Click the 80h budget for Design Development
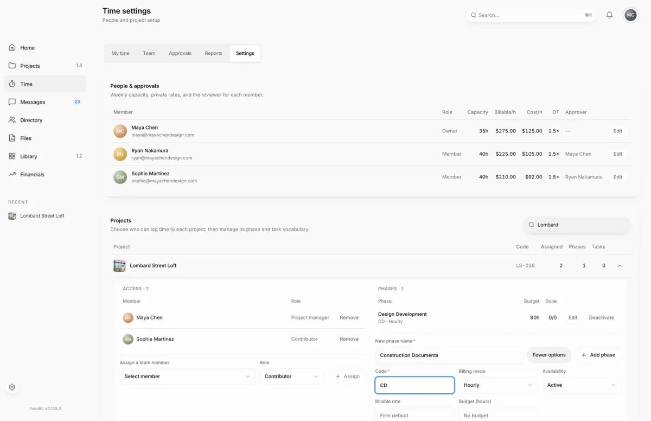Screen dimensions: 651x421 point(535,318)
